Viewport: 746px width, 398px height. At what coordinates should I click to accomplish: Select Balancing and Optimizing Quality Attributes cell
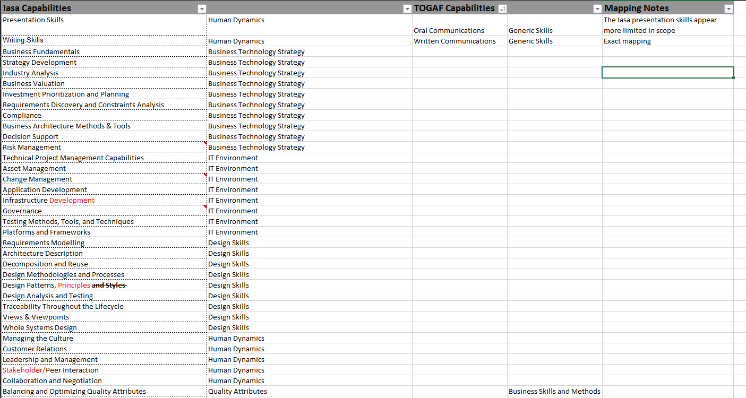(x=104, y=391)
